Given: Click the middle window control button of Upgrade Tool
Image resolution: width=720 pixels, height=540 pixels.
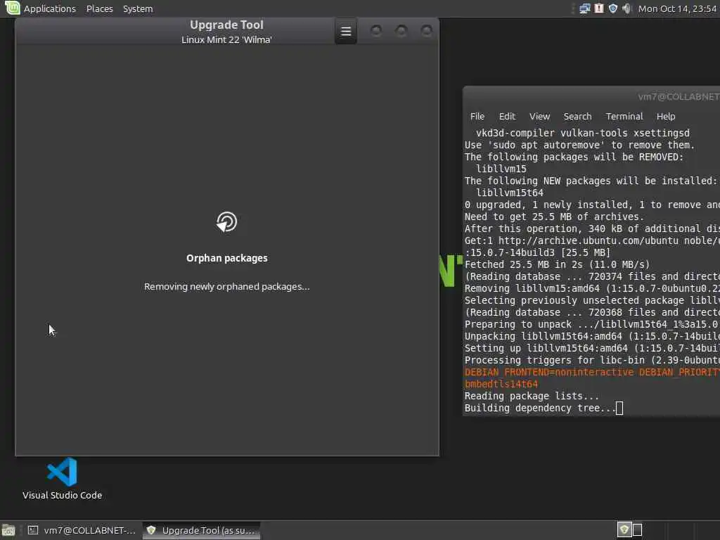Looking at the screenshot, I should point(401,31).
